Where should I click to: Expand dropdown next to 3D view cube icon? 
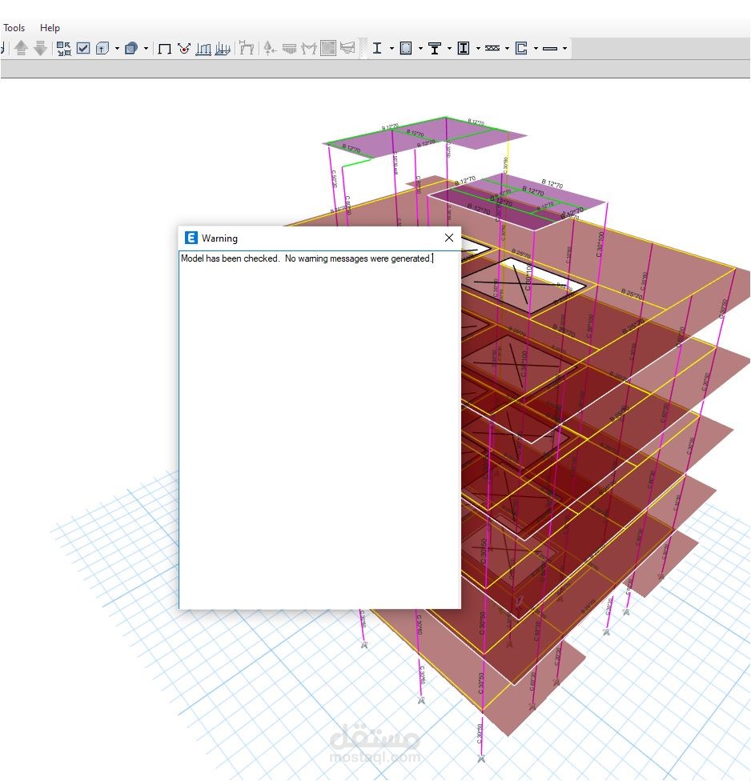coord(117,49)
